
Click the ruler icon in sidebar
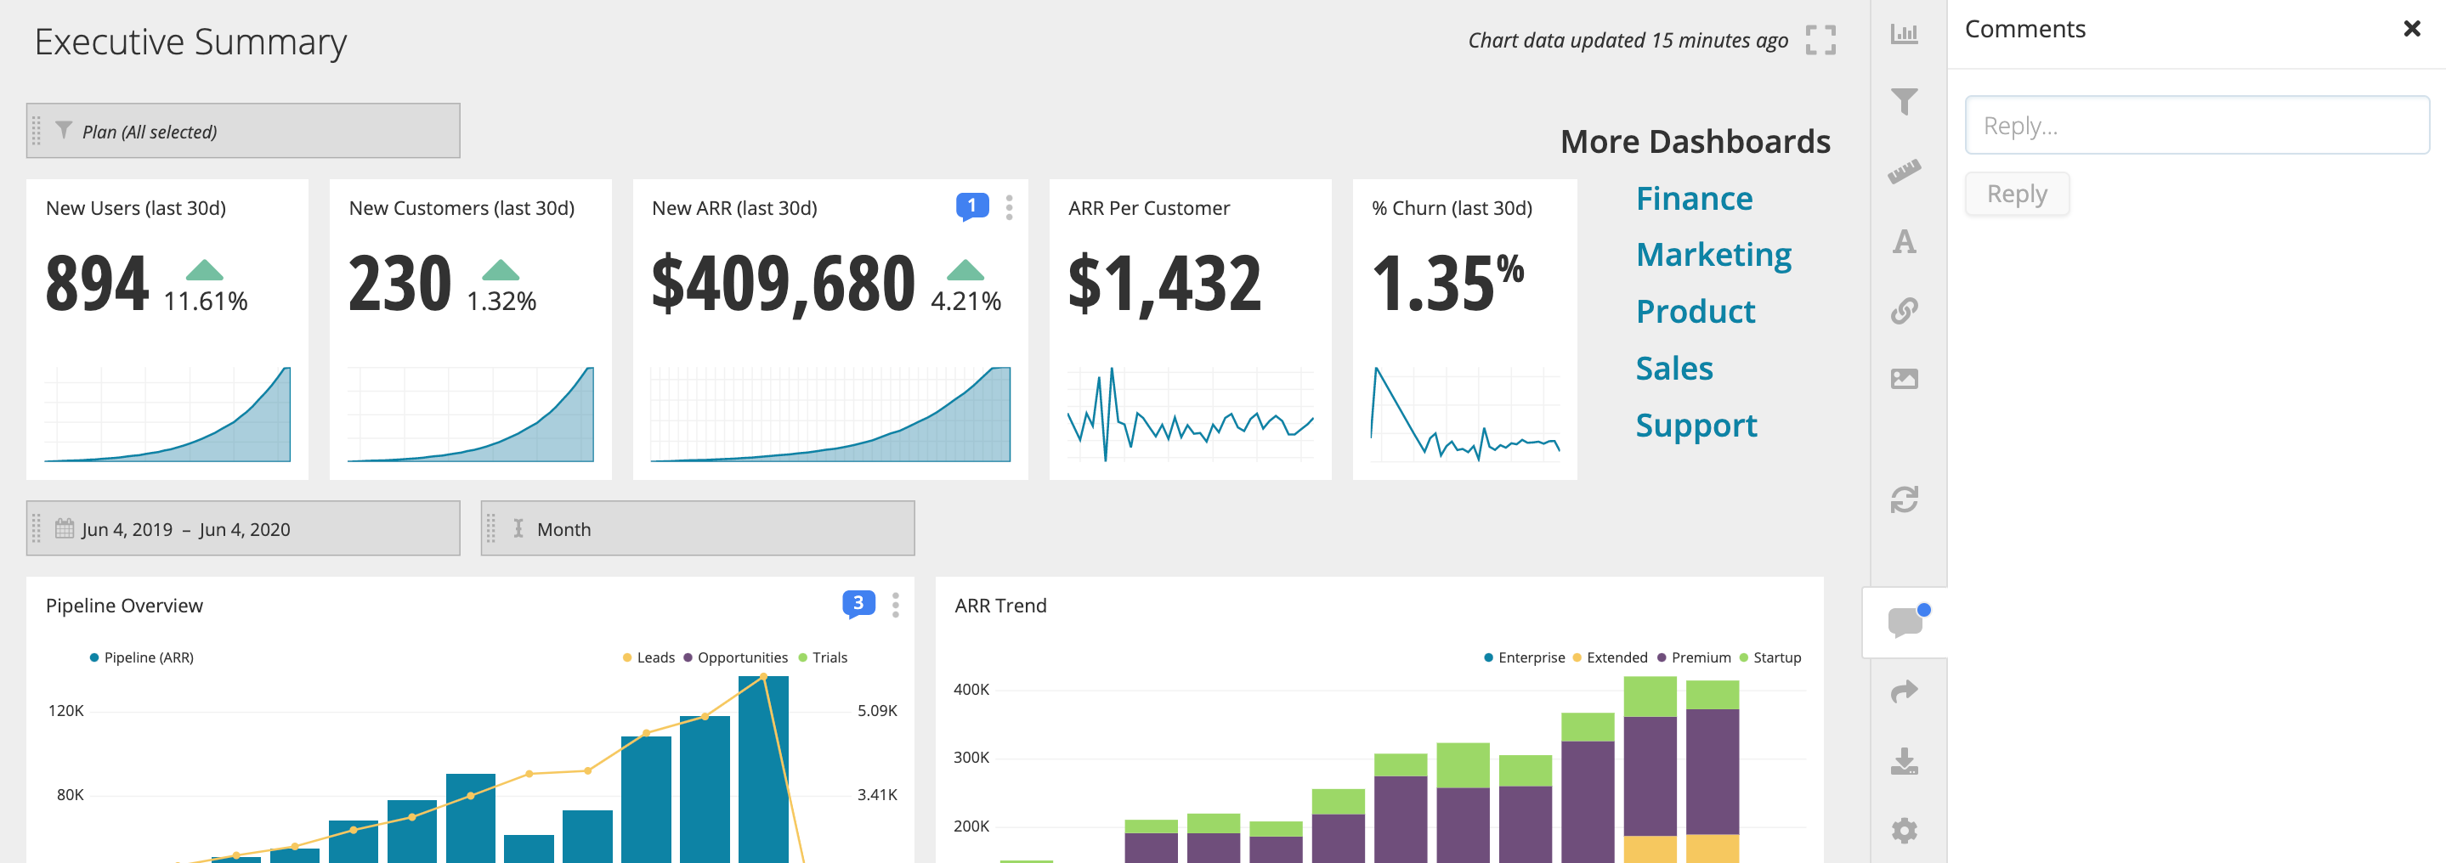click(1904, 171)
